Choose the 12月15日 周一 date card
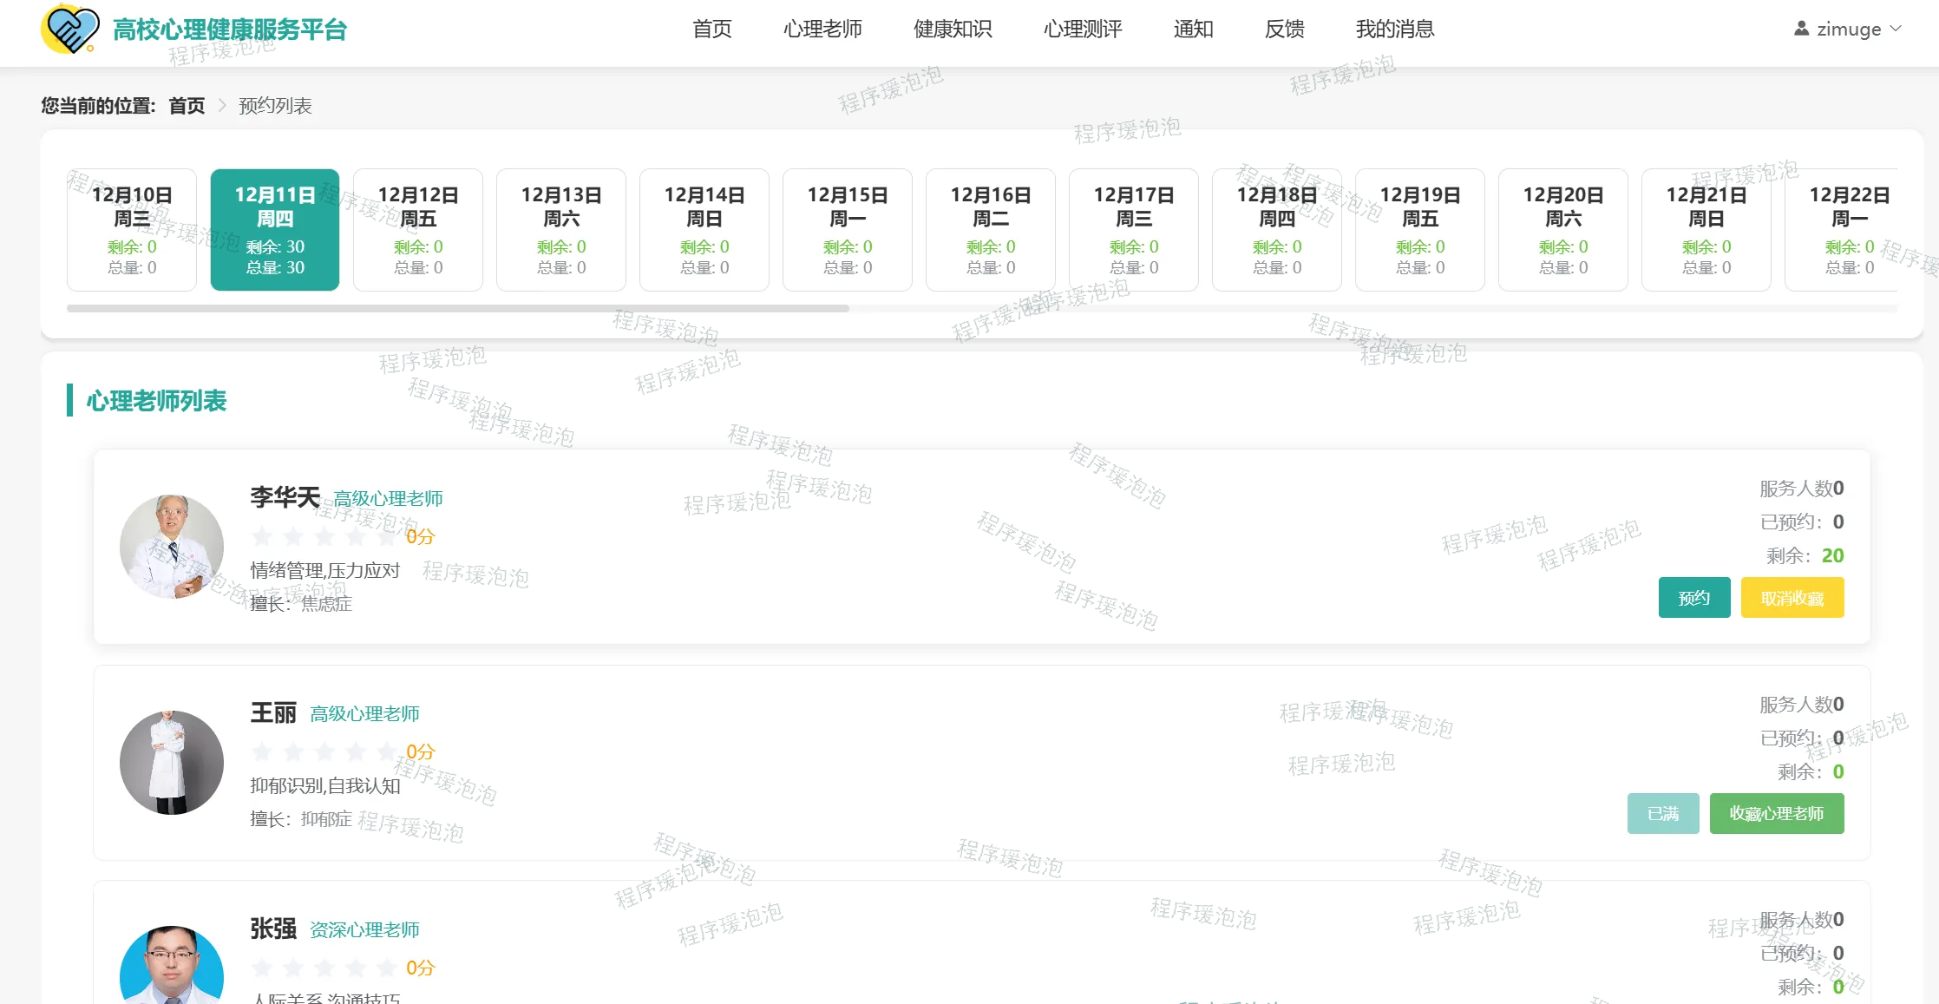 848,230
